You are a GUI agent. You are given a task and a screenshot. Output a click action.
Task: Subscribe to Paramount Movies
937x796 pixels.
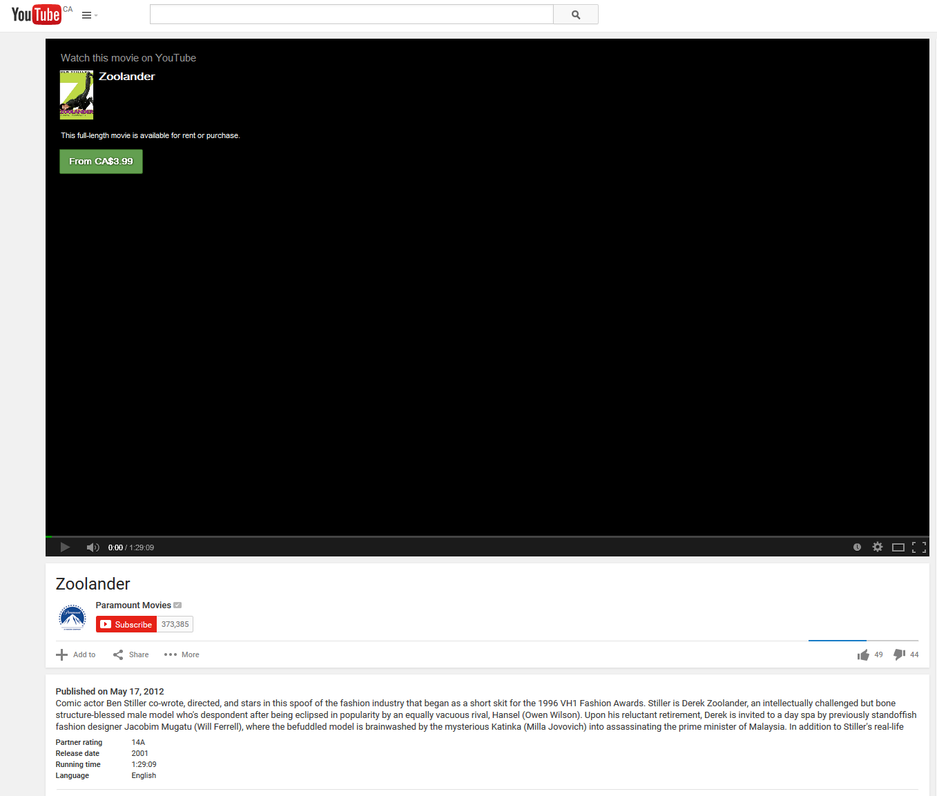click(126, 624)
